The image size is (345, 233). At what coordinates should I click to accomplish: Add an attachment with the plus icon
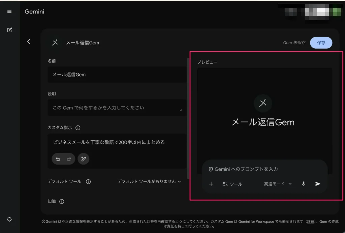(x=211, y=184)
